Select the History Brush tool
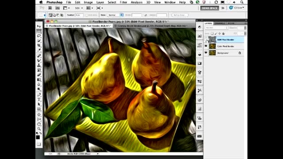Image resolution: width=283 pixels, height=159 pixels. coord(39,70)
